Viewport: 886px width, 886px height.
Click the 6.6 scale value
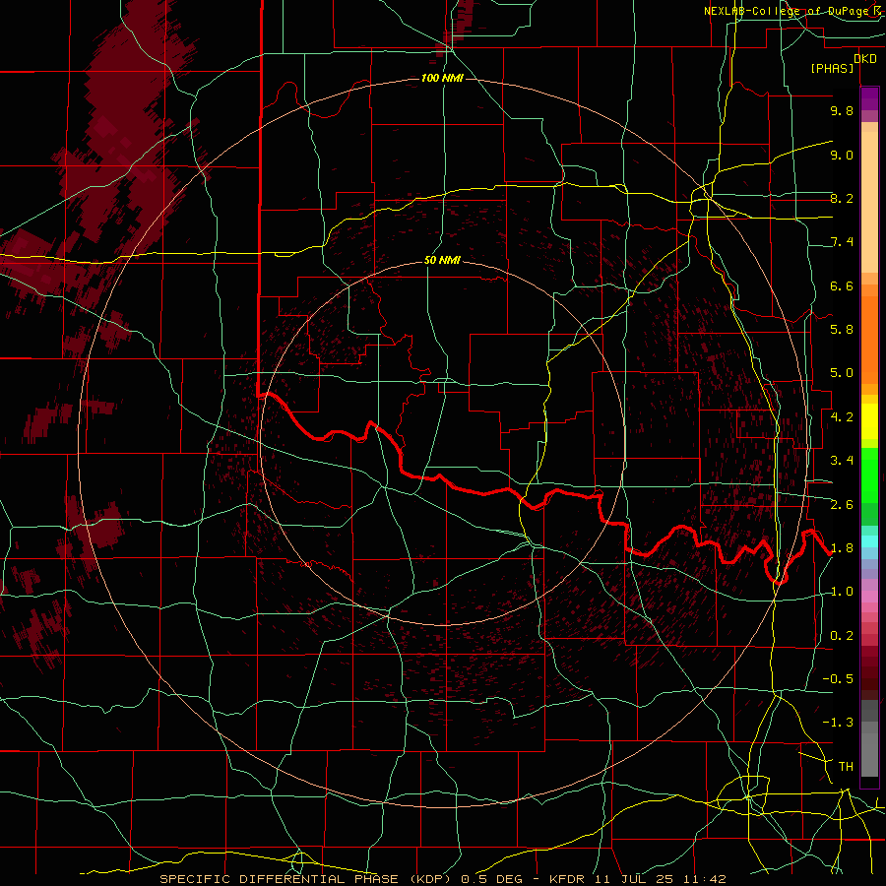842,285
